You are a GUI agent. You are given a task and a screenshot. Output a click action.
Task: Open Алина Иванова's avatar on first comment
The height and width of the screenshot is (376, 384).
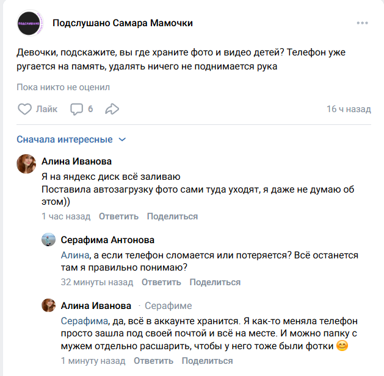[x=26, y=164]
